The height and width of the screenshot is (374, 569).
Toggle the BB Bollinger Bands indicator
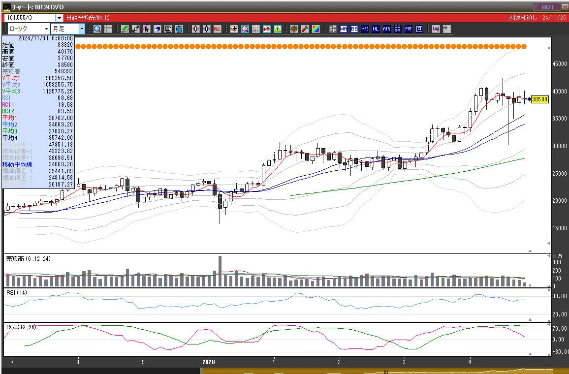tap(354, 29)
